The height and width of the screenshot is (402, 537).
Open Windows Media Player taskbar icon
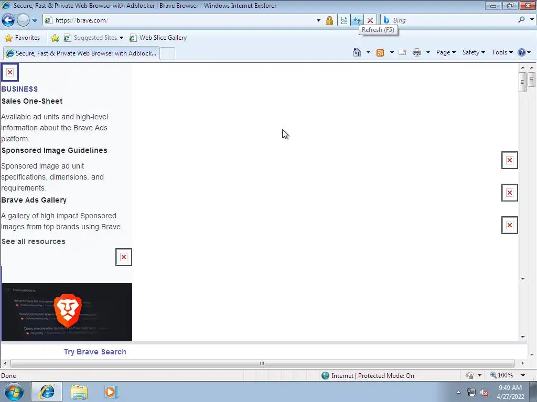[111, 392]
